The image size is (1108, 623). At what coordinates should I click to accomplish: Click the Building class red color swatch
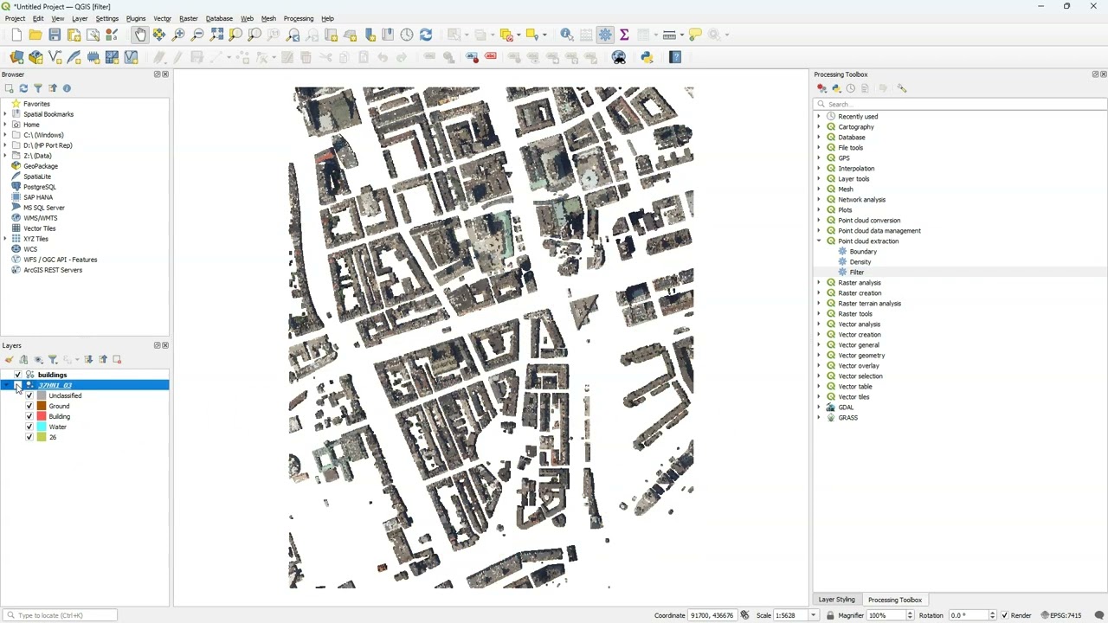[x=42, y=416]
